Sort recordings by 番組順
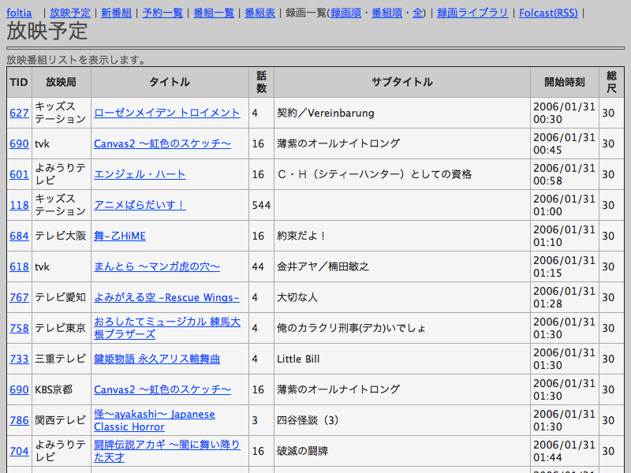The width and height of the screenshot is (631, 473). (387, 13)
